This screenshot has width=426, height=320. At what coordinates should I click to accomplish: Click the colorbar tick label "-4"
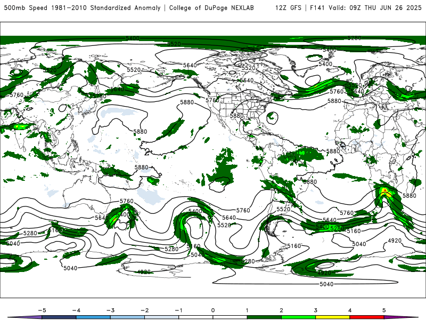[x=76, y=310]
